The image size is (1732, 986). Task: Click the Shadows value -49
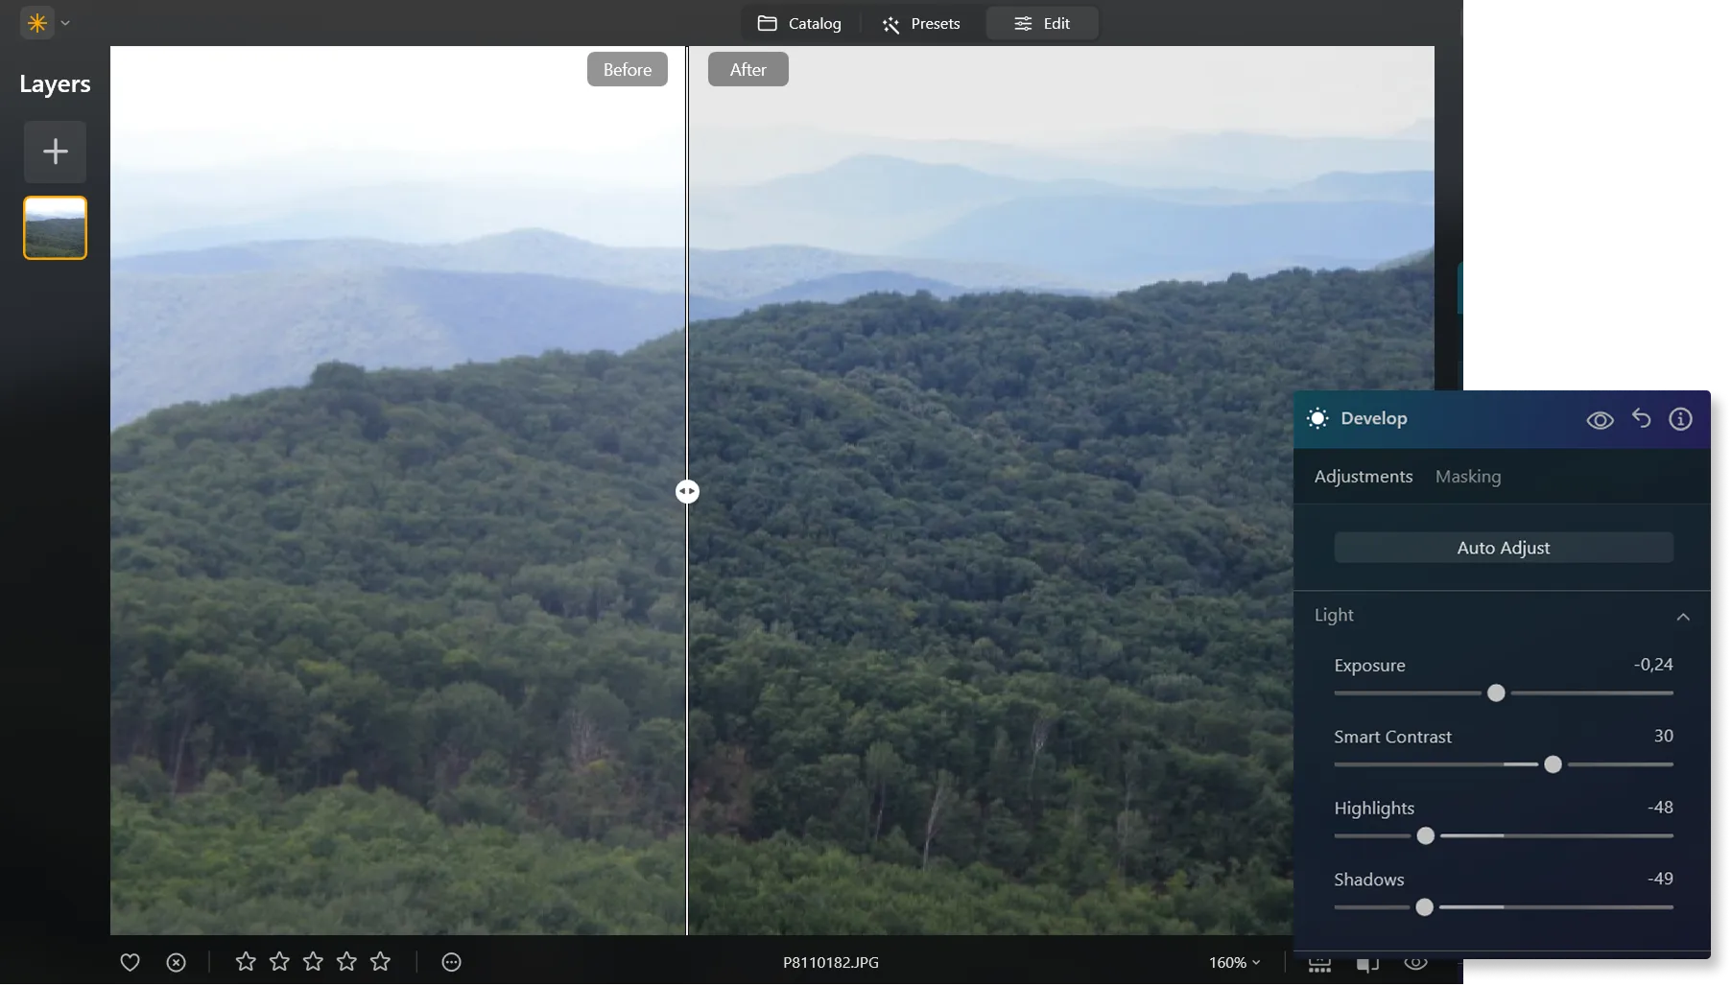tap(1660, 879)
